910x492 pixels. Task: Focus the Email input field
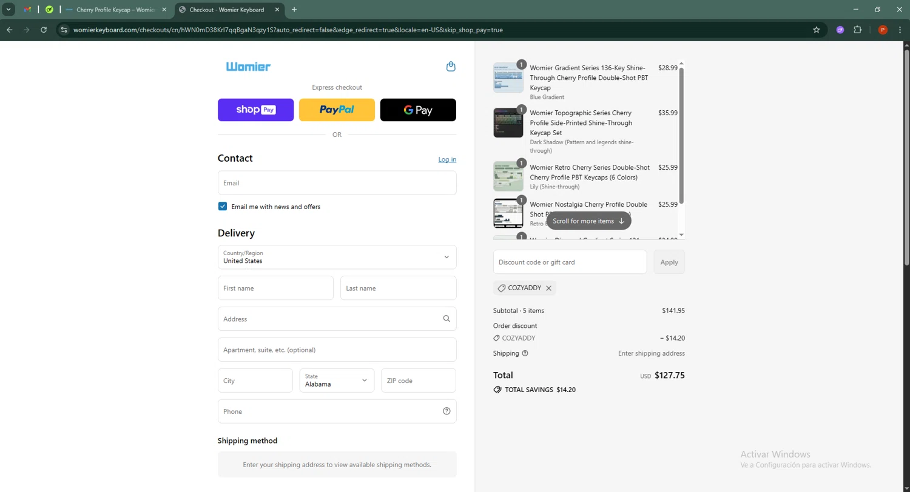pos(337,182)
